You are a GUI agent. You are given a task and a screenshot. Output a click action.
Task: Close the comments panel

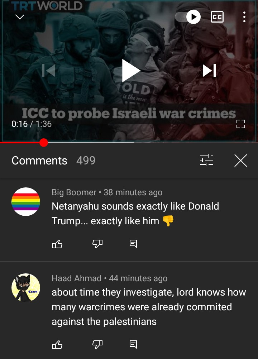click(240, 160)
